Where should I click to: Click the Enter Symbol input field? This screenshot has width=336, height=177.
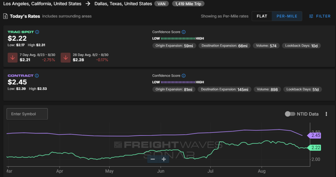coord(27,114)
